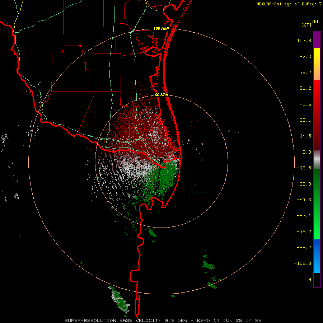Click the 76.7 velocity scale value

point(305,72)
